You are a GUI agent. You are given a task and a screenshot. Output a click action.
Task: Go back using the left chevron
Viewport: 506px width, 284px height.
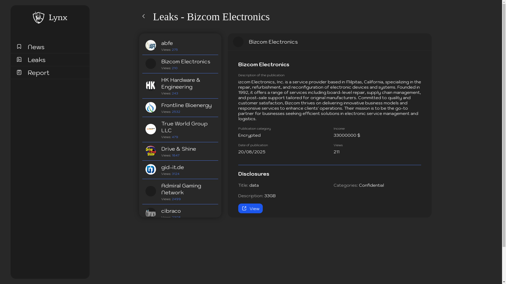click(x=144, y=16)
